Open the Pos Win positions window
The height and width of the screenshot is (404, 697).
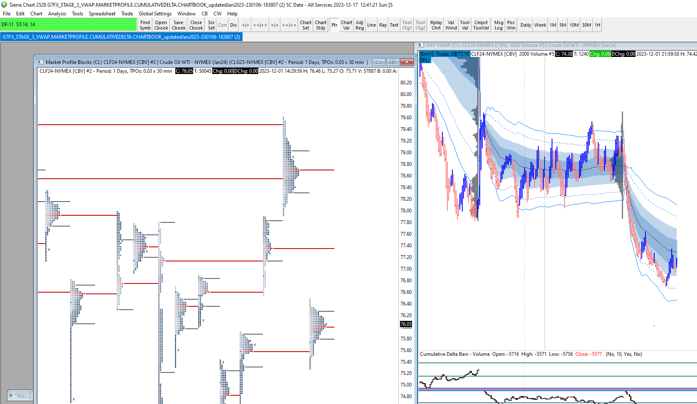(511, 25)
